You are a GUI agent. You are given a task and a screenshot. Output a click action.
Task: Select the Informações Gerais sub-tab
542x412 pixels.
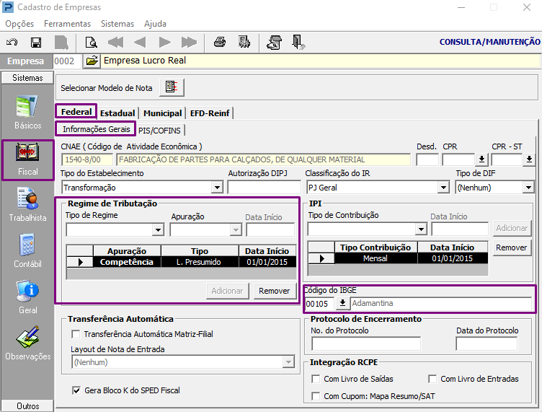96,129
